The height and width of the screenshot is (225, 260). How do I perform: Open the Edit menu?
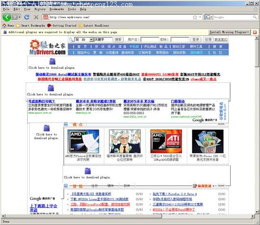click(17, 9)
